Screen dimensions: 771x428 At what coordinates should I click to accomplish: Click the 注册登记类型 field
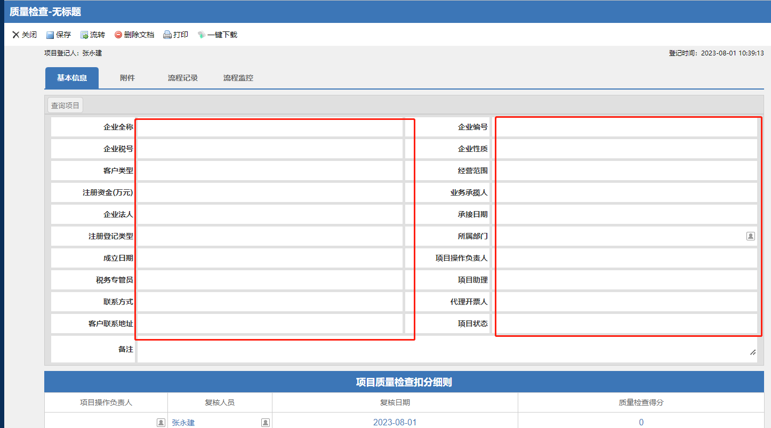pos(270,236)
